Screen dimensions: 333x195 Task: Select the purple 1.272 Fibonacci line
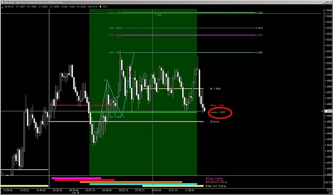[189, 35]
